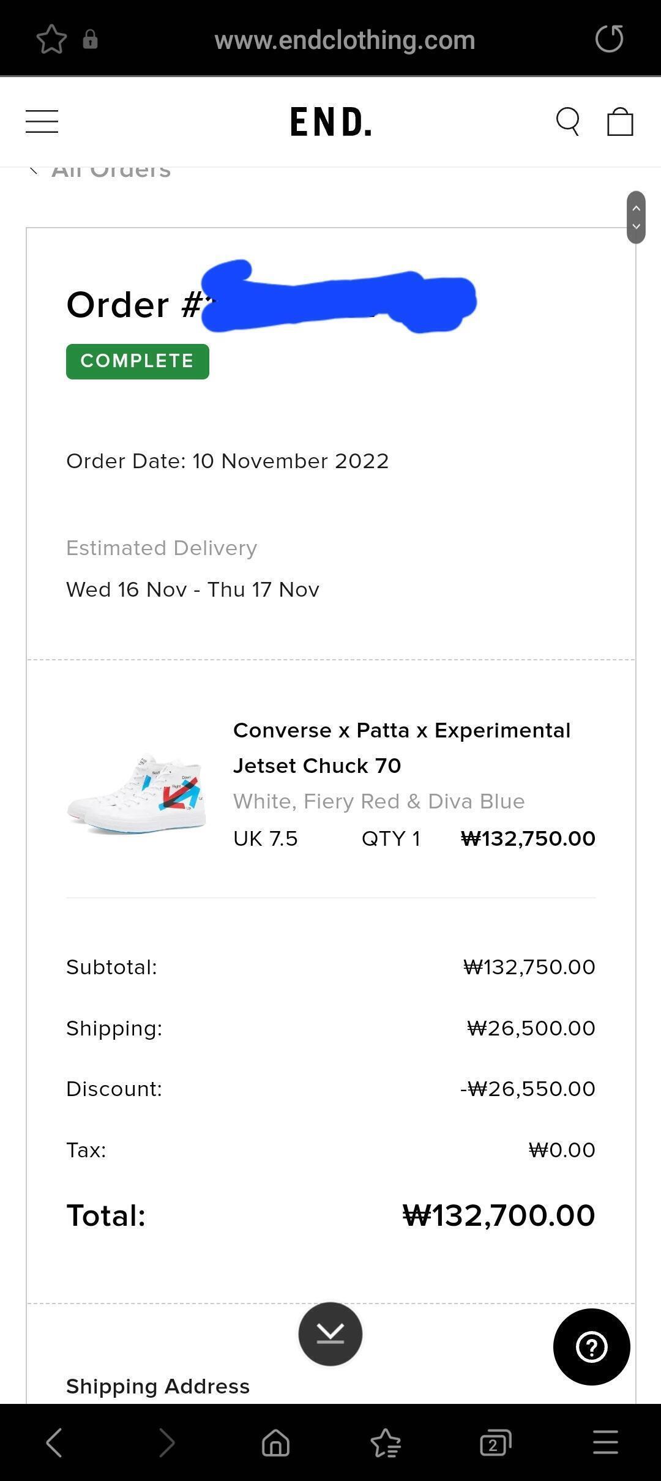Open the hamburger navigation menu
The width and height of the screenshot is (661, 1481).
pos(42,121)
